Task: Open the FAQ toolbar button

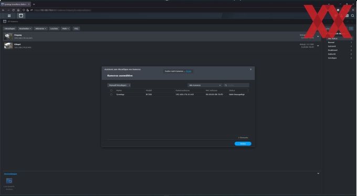Action: [x=76, y=28]
